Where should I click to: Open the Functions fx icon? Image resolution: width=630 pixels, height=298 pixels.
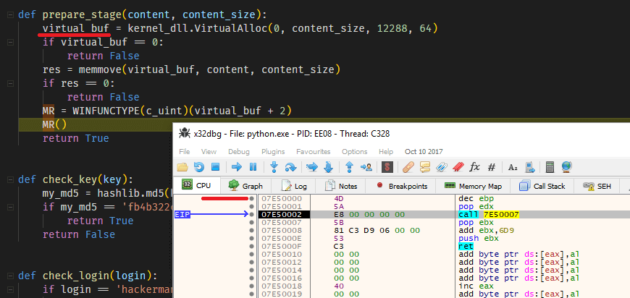[x=474, y=167]
